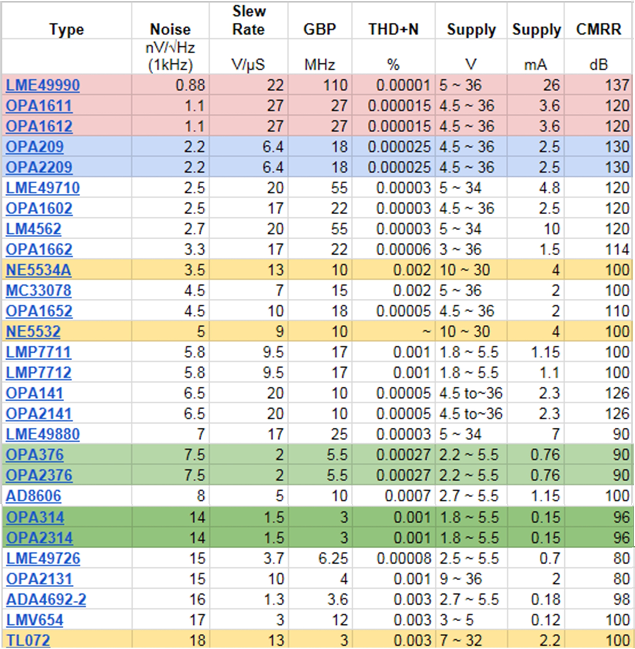635x649 pixels.
Task: Click LME49726 GBP value 6.25
Action: [x=333, y=558]
